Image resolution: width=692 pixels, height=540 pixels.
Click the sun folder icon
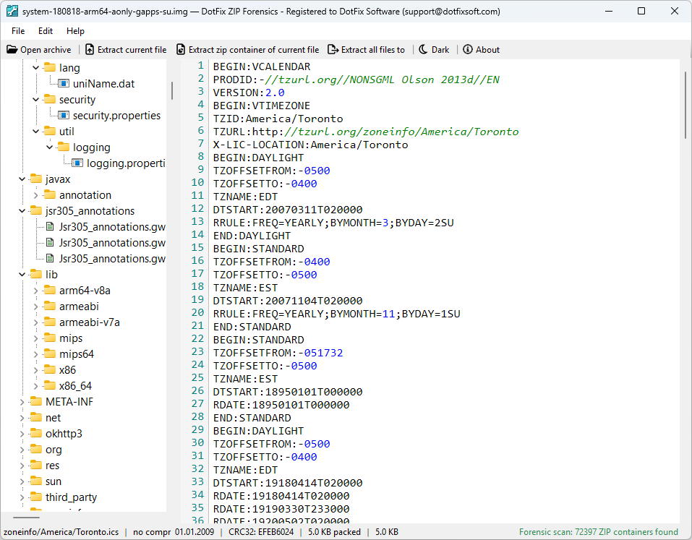[x=36, y=481]
